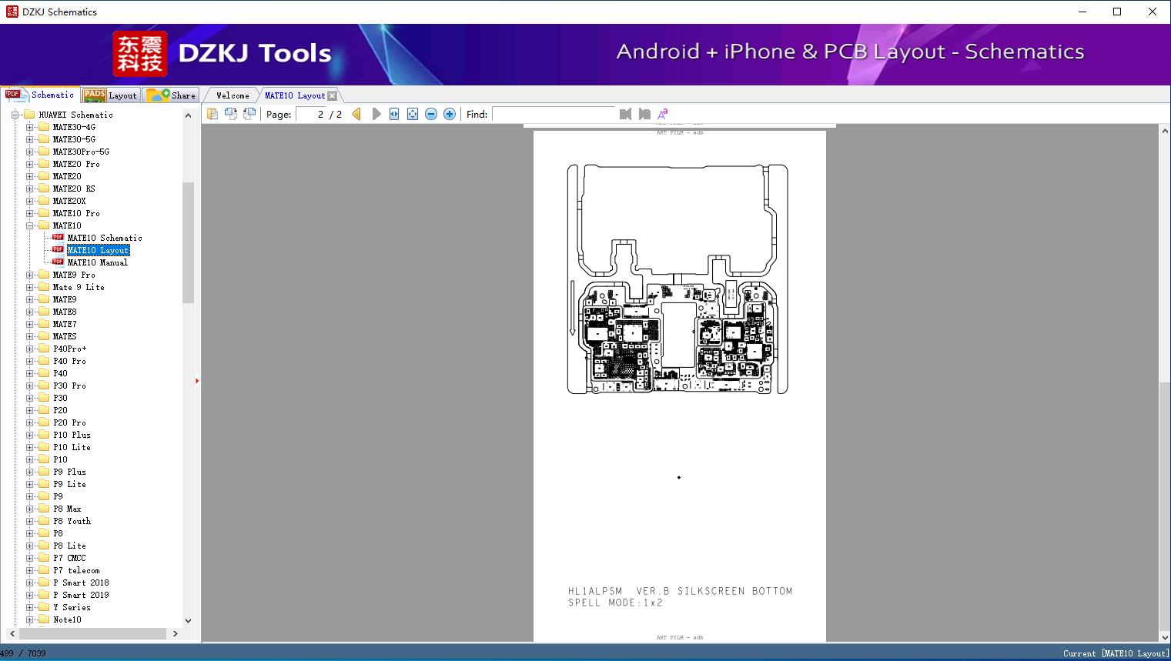
Task: Click the page number field
Action: (x=310, y=114)
